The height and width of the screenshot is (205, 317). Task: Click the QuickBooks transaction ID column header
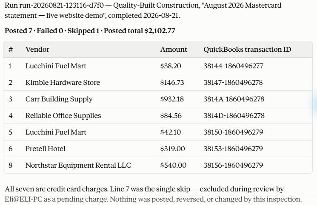[247, 49]
